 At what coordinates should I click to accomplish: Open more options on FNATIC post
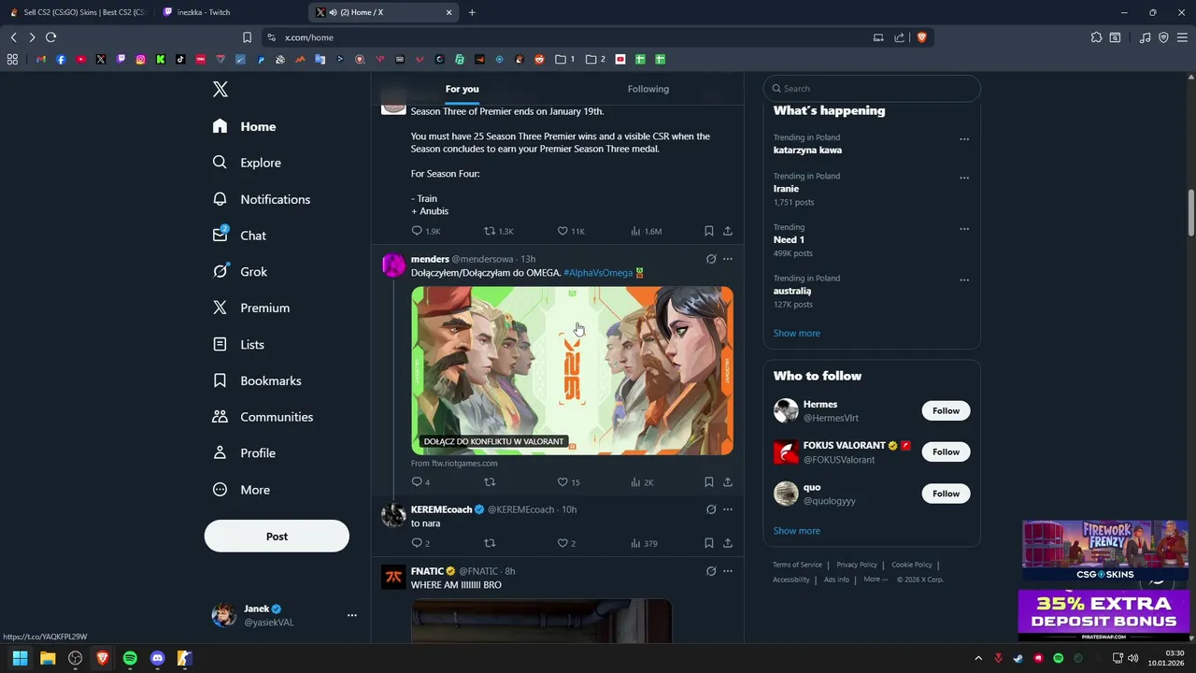[x=728, y=571]
